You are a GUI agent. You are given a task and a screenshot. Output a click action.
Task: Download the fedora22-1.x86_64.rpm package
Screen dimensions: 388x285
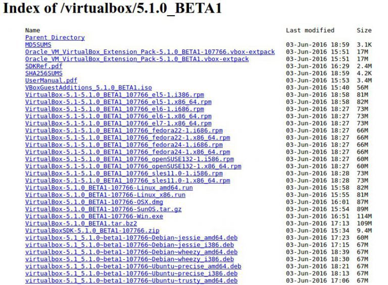128,138
